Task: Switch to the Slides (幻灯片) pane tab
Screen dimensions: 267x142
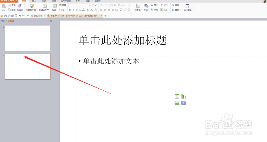Action: click(x=11, y=21)
